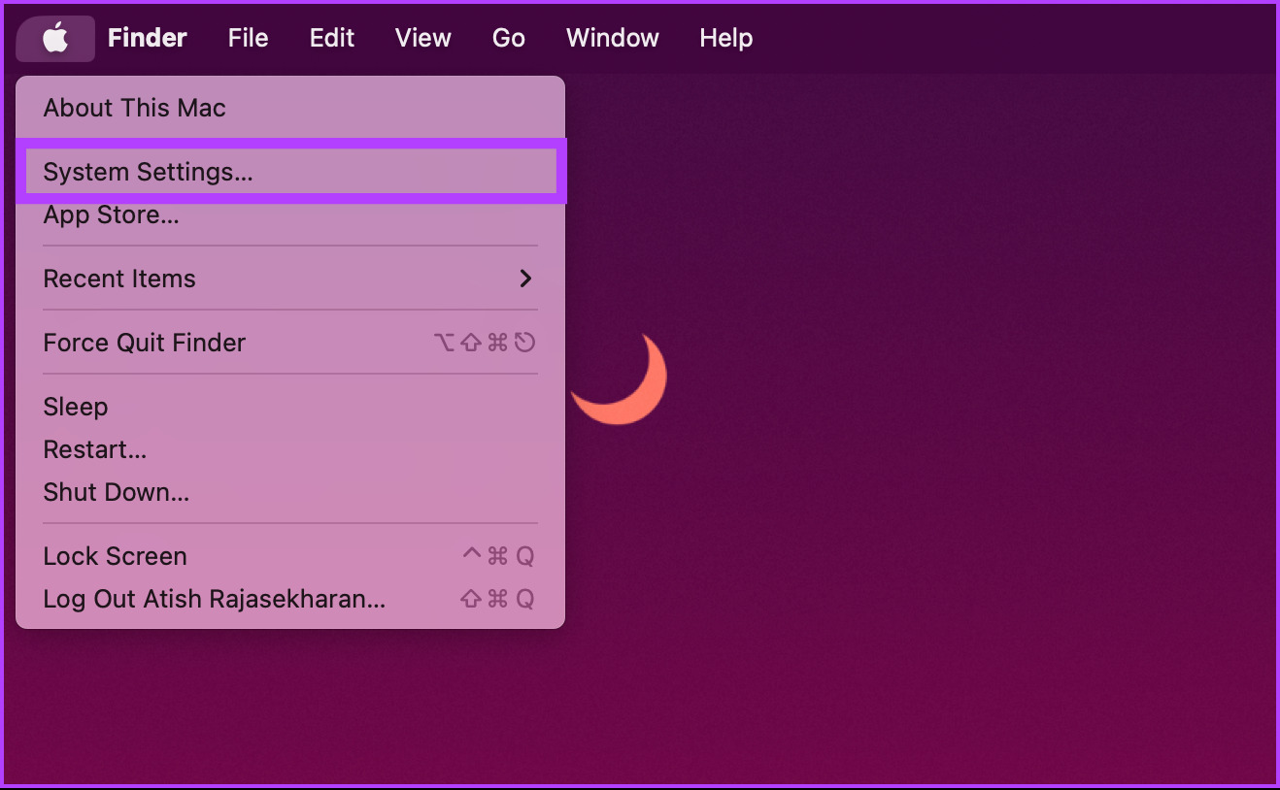
Task: Select Force Quit Finder
Action: tap(144, 342)
